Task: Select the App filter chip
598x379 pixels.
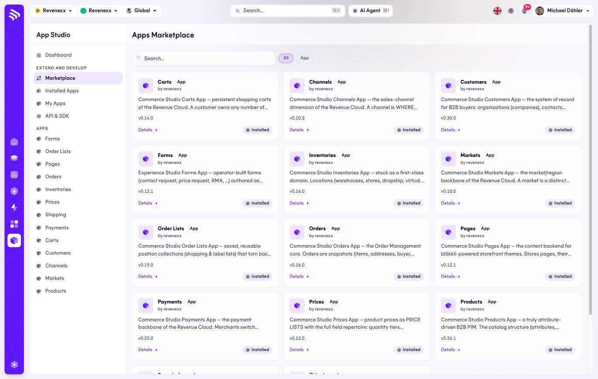Action: pos(305,58)
